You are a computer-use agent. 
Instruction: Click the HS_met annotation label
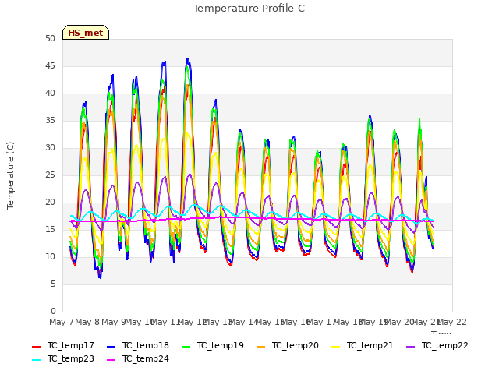pyautogui.click(x=86, y=33)
